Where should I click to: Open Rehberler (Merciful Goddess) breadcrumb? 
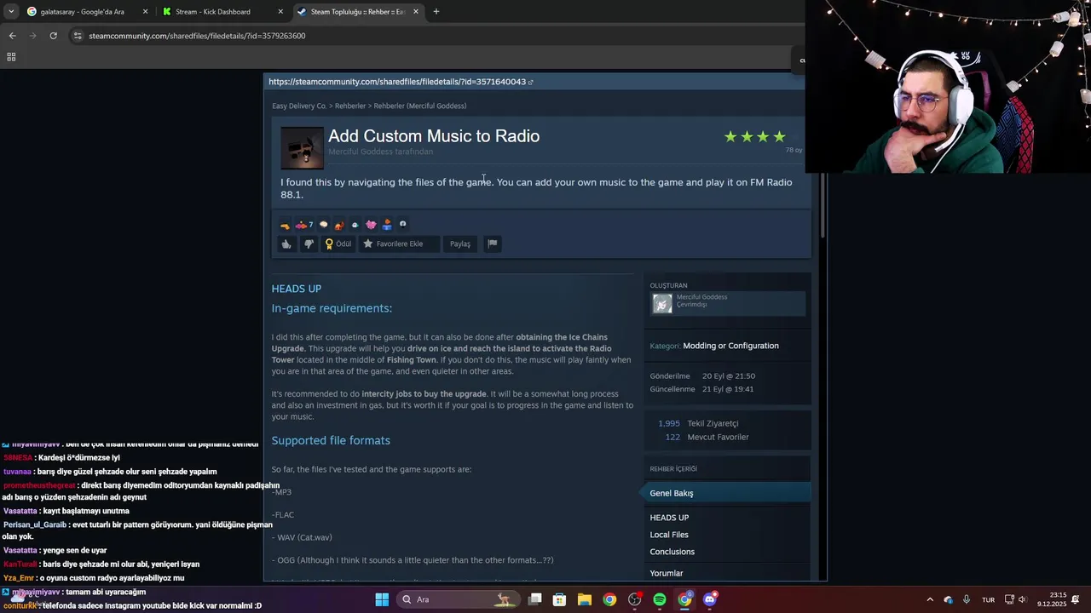[420, 106]
